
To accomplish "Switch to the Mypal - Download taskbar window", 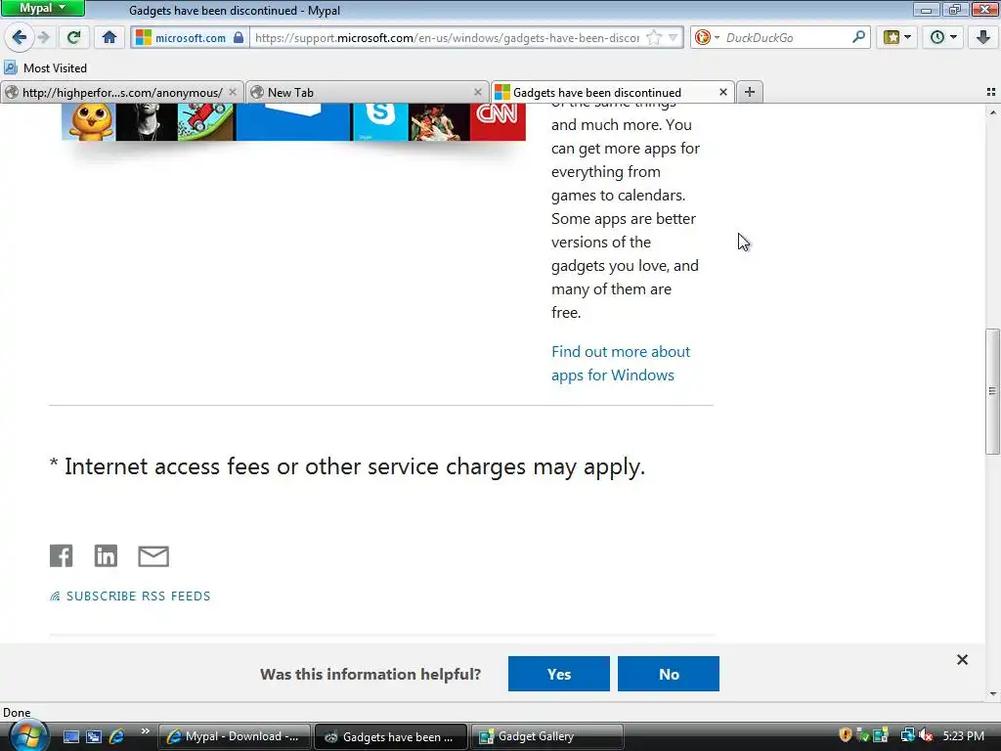I will 235,736.
